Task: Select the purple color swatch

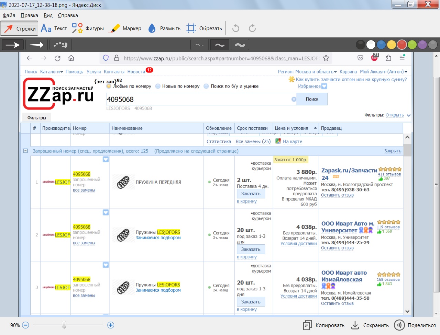Action: click(x=422, y=45)
